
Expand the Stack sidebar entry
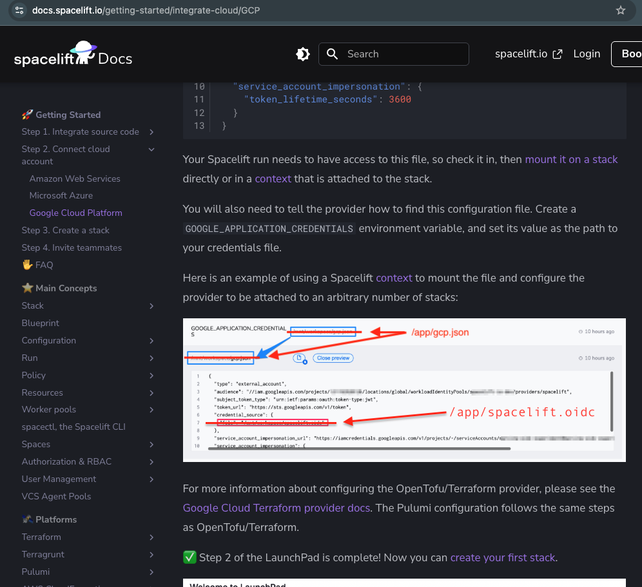click(x=151, y=306)
